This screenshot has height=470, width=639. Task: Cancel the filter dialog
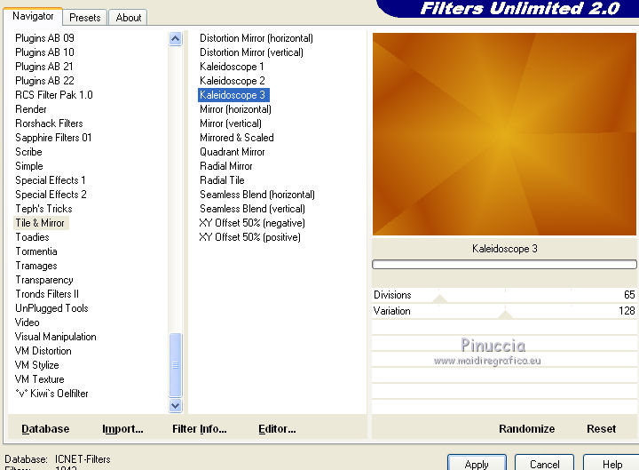544,463
